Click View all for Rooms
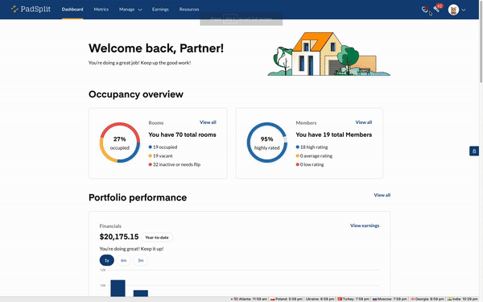This screenshot has height=302, width=483. [208, 122]
